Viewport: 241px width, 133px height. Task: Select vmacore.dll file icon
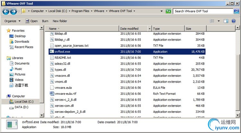click(52, 75)
